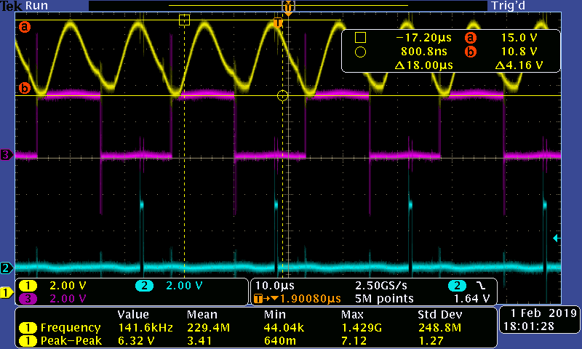Click the channel 3 ground marker
The height and width of the screenshot is (349, 582).
(6, 154)
